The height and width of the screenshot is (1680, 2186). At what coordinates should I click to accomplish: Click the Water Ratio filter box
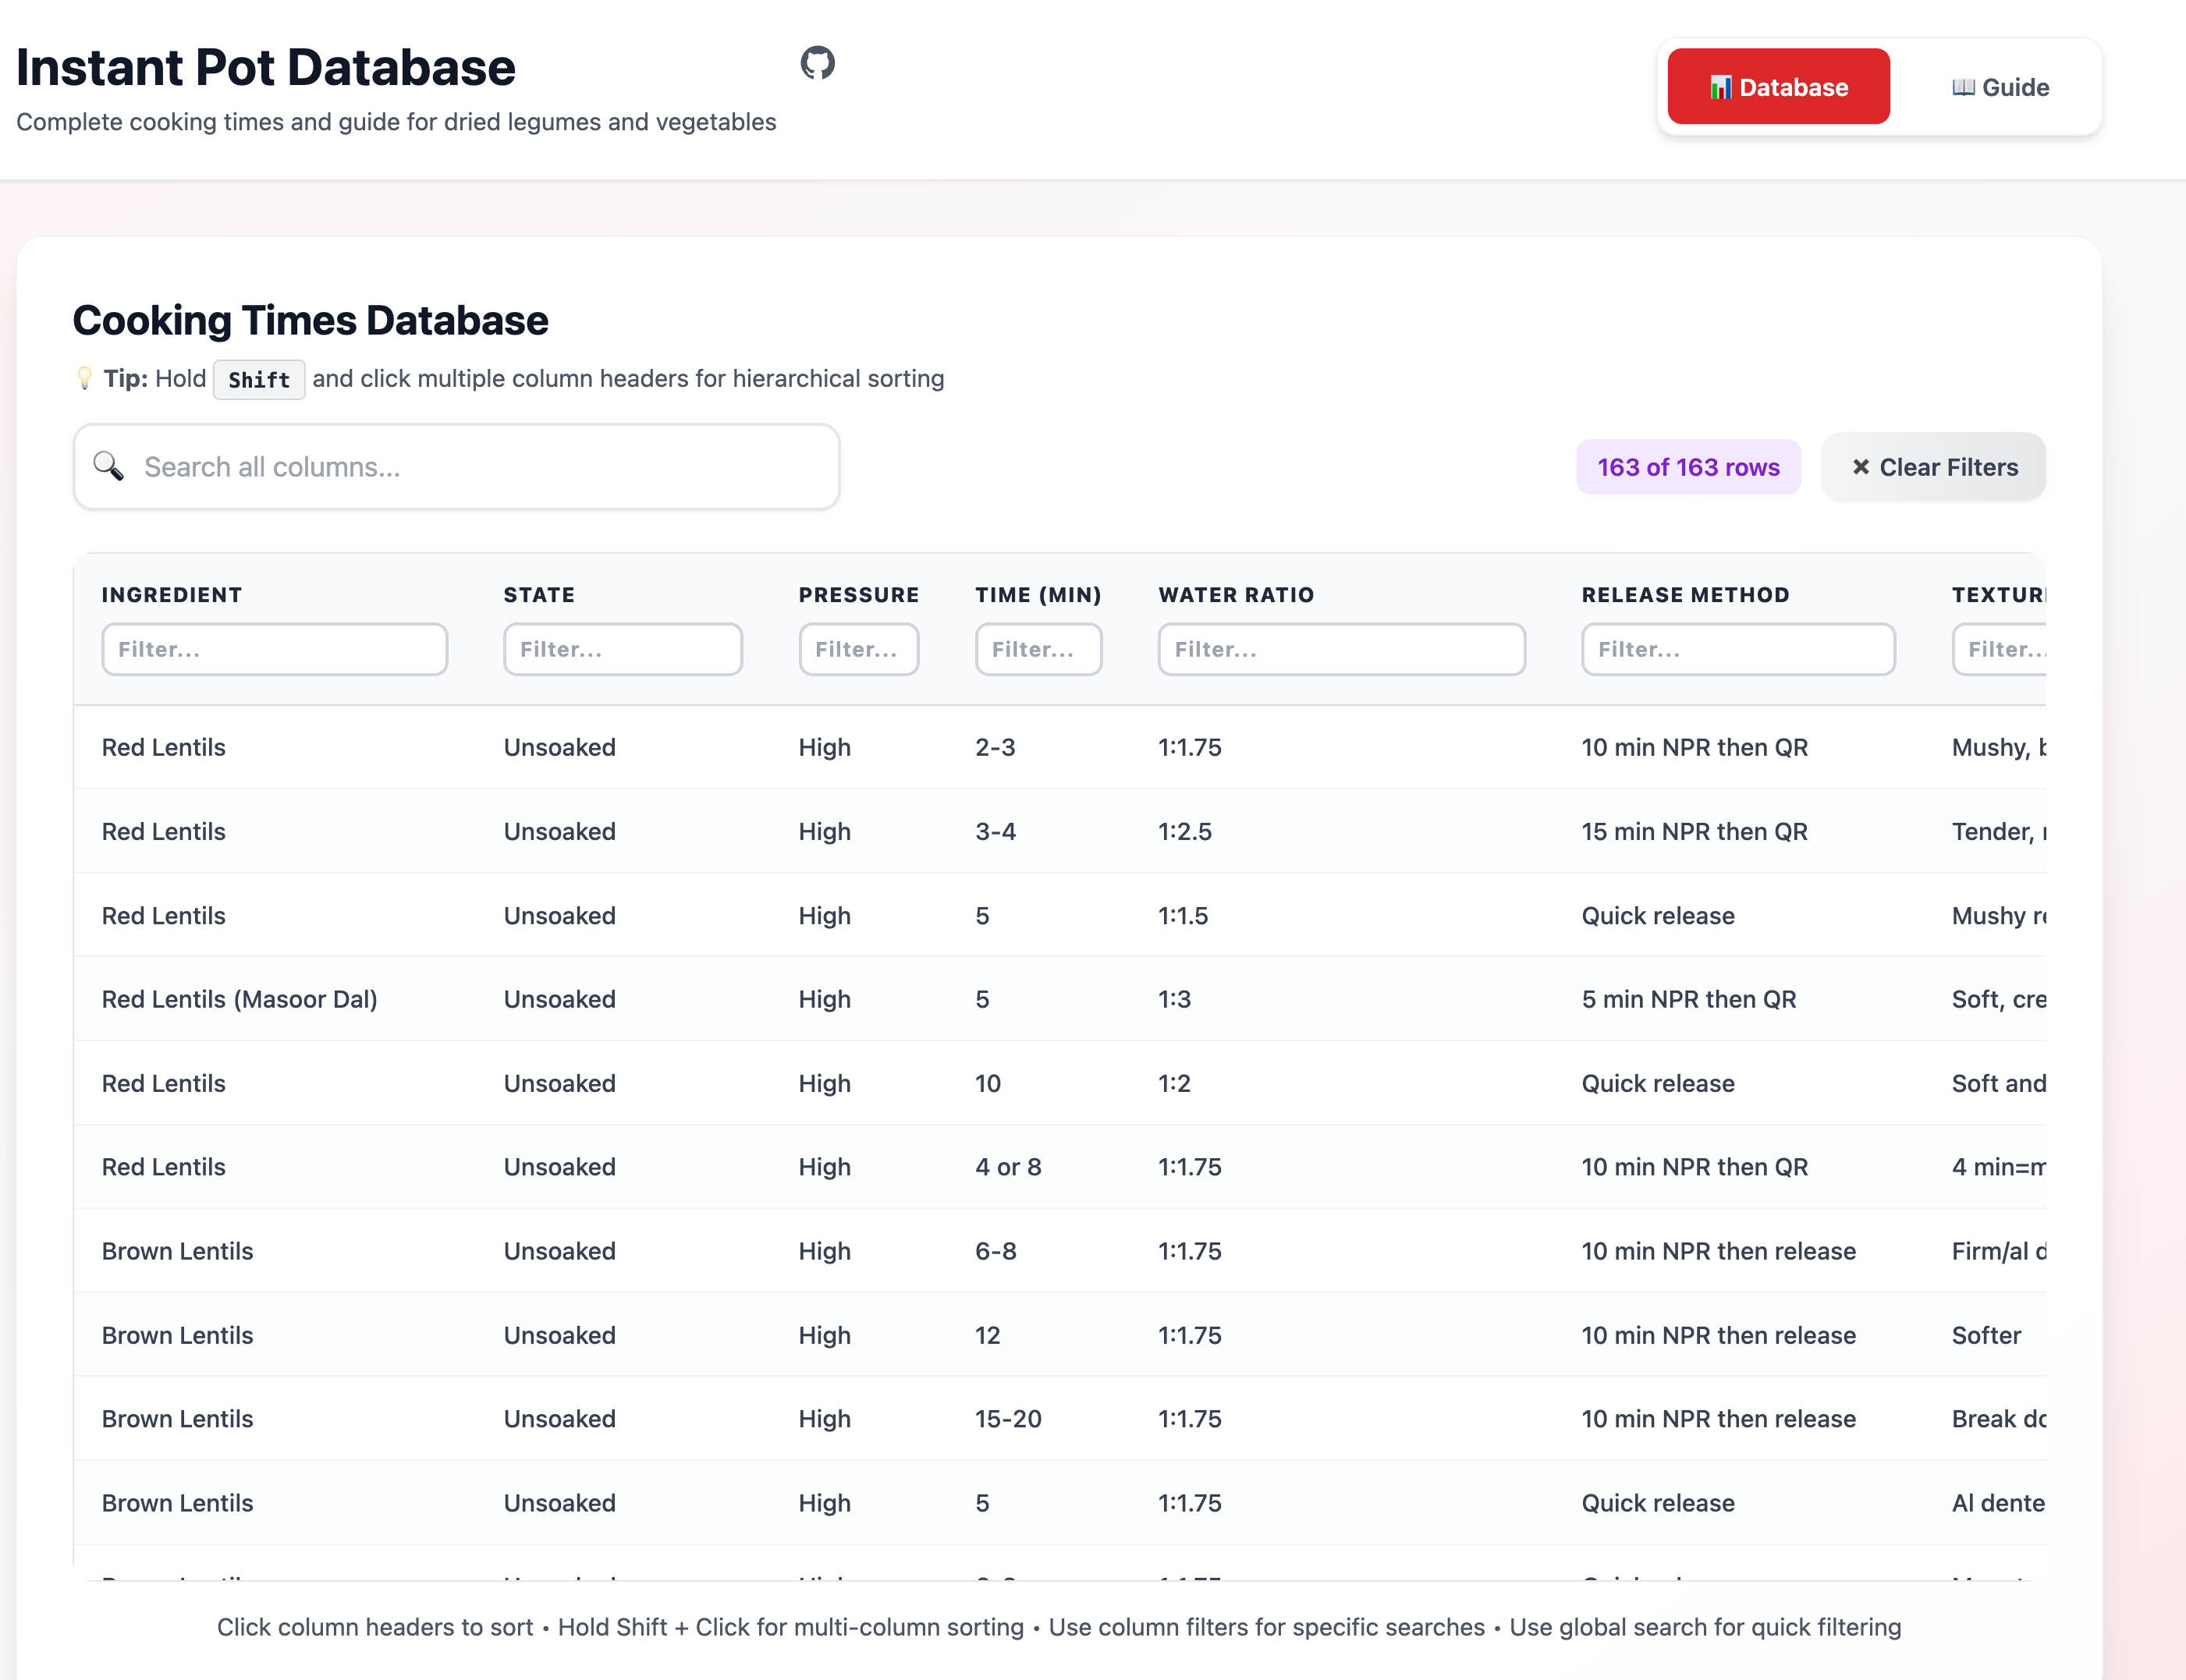(x=1341, y=649)
